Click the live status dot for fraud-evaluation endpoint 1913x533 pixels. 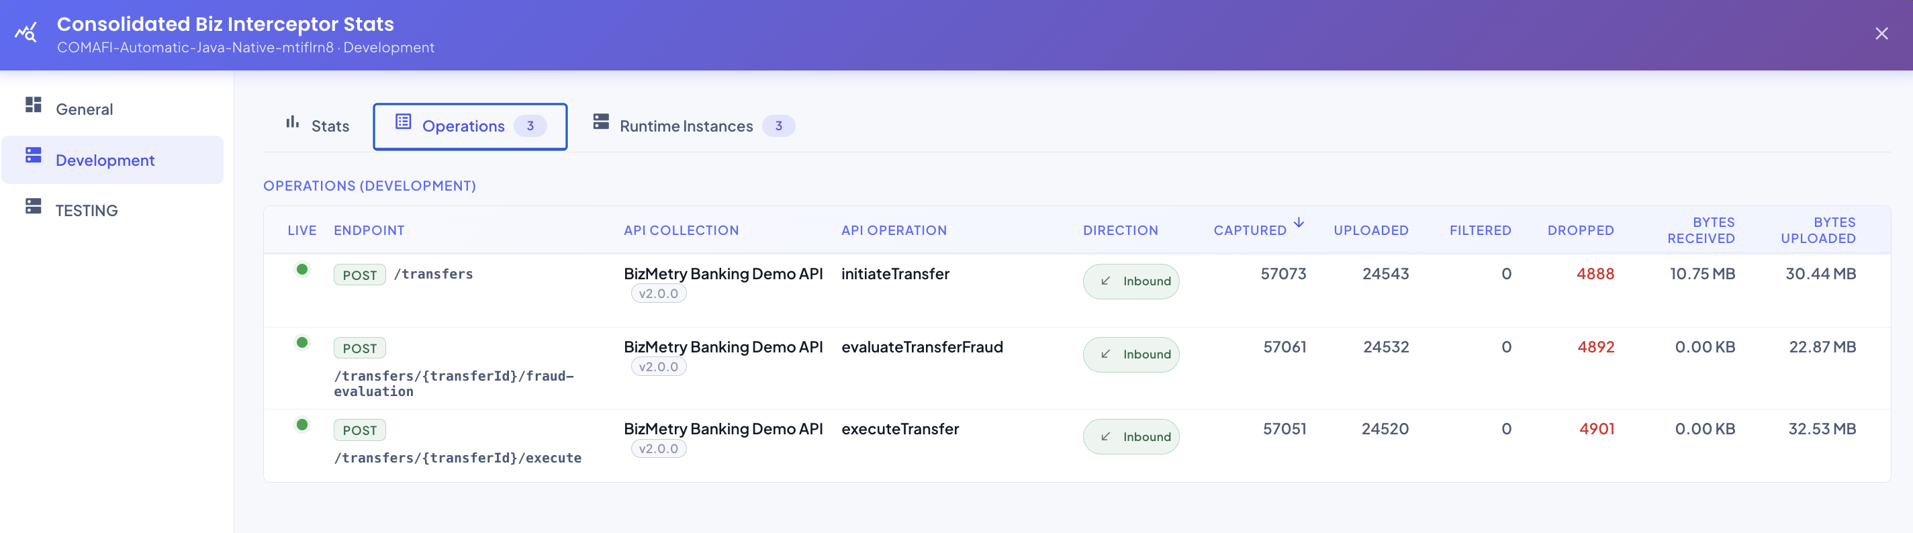point(302,342)
